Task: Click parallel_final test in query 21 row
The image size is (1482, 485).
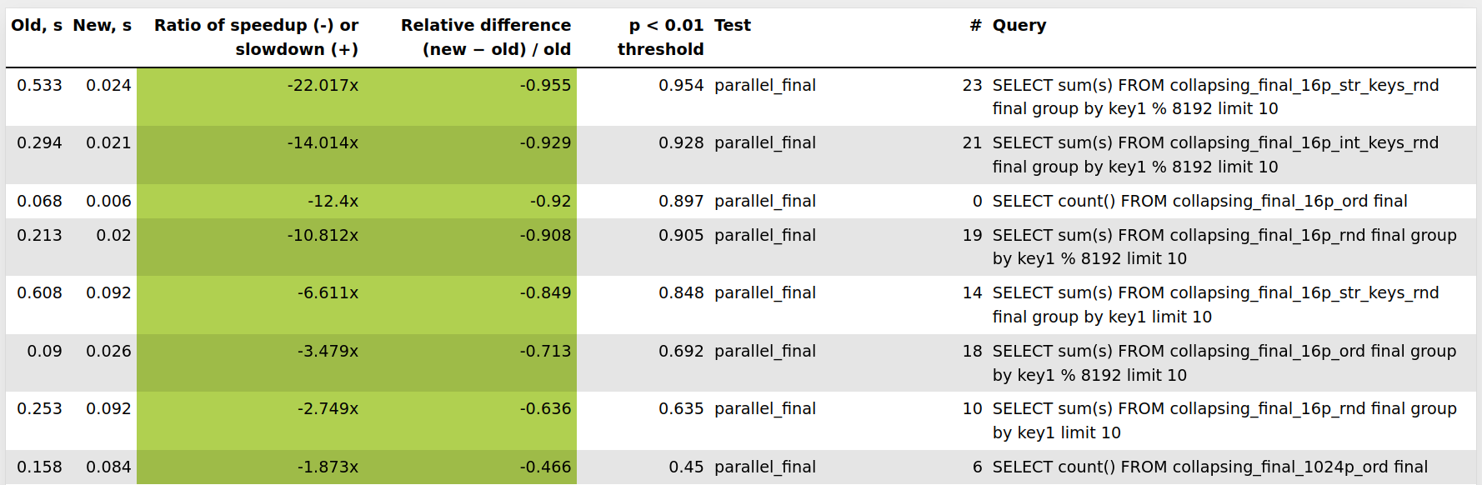Action: pos(765,143)
